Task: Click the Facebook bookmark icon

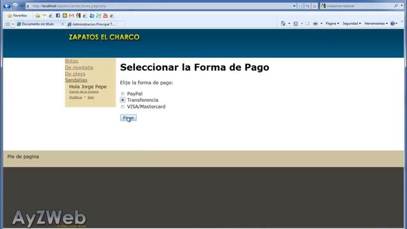Action: tap(58, 15)
